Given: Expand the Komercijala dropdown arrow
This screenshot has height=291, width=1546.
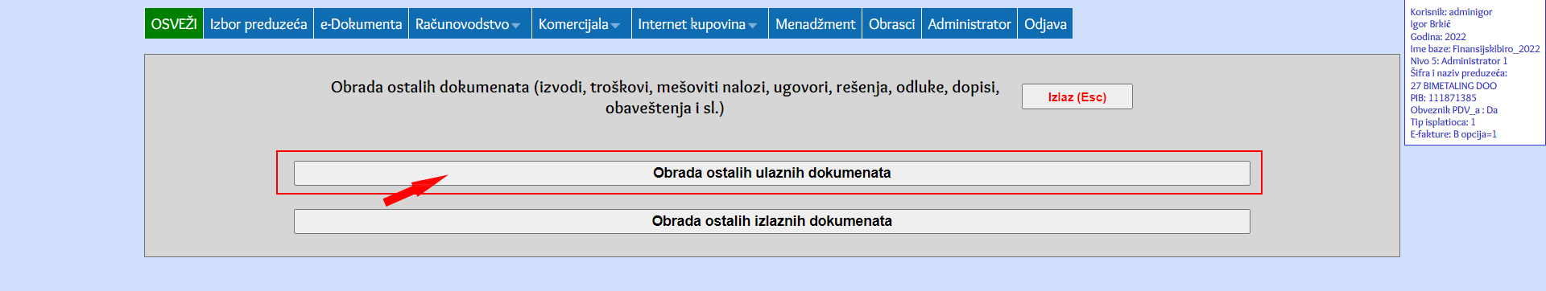Looking at the screenshot, I should (x=615, y=26).
